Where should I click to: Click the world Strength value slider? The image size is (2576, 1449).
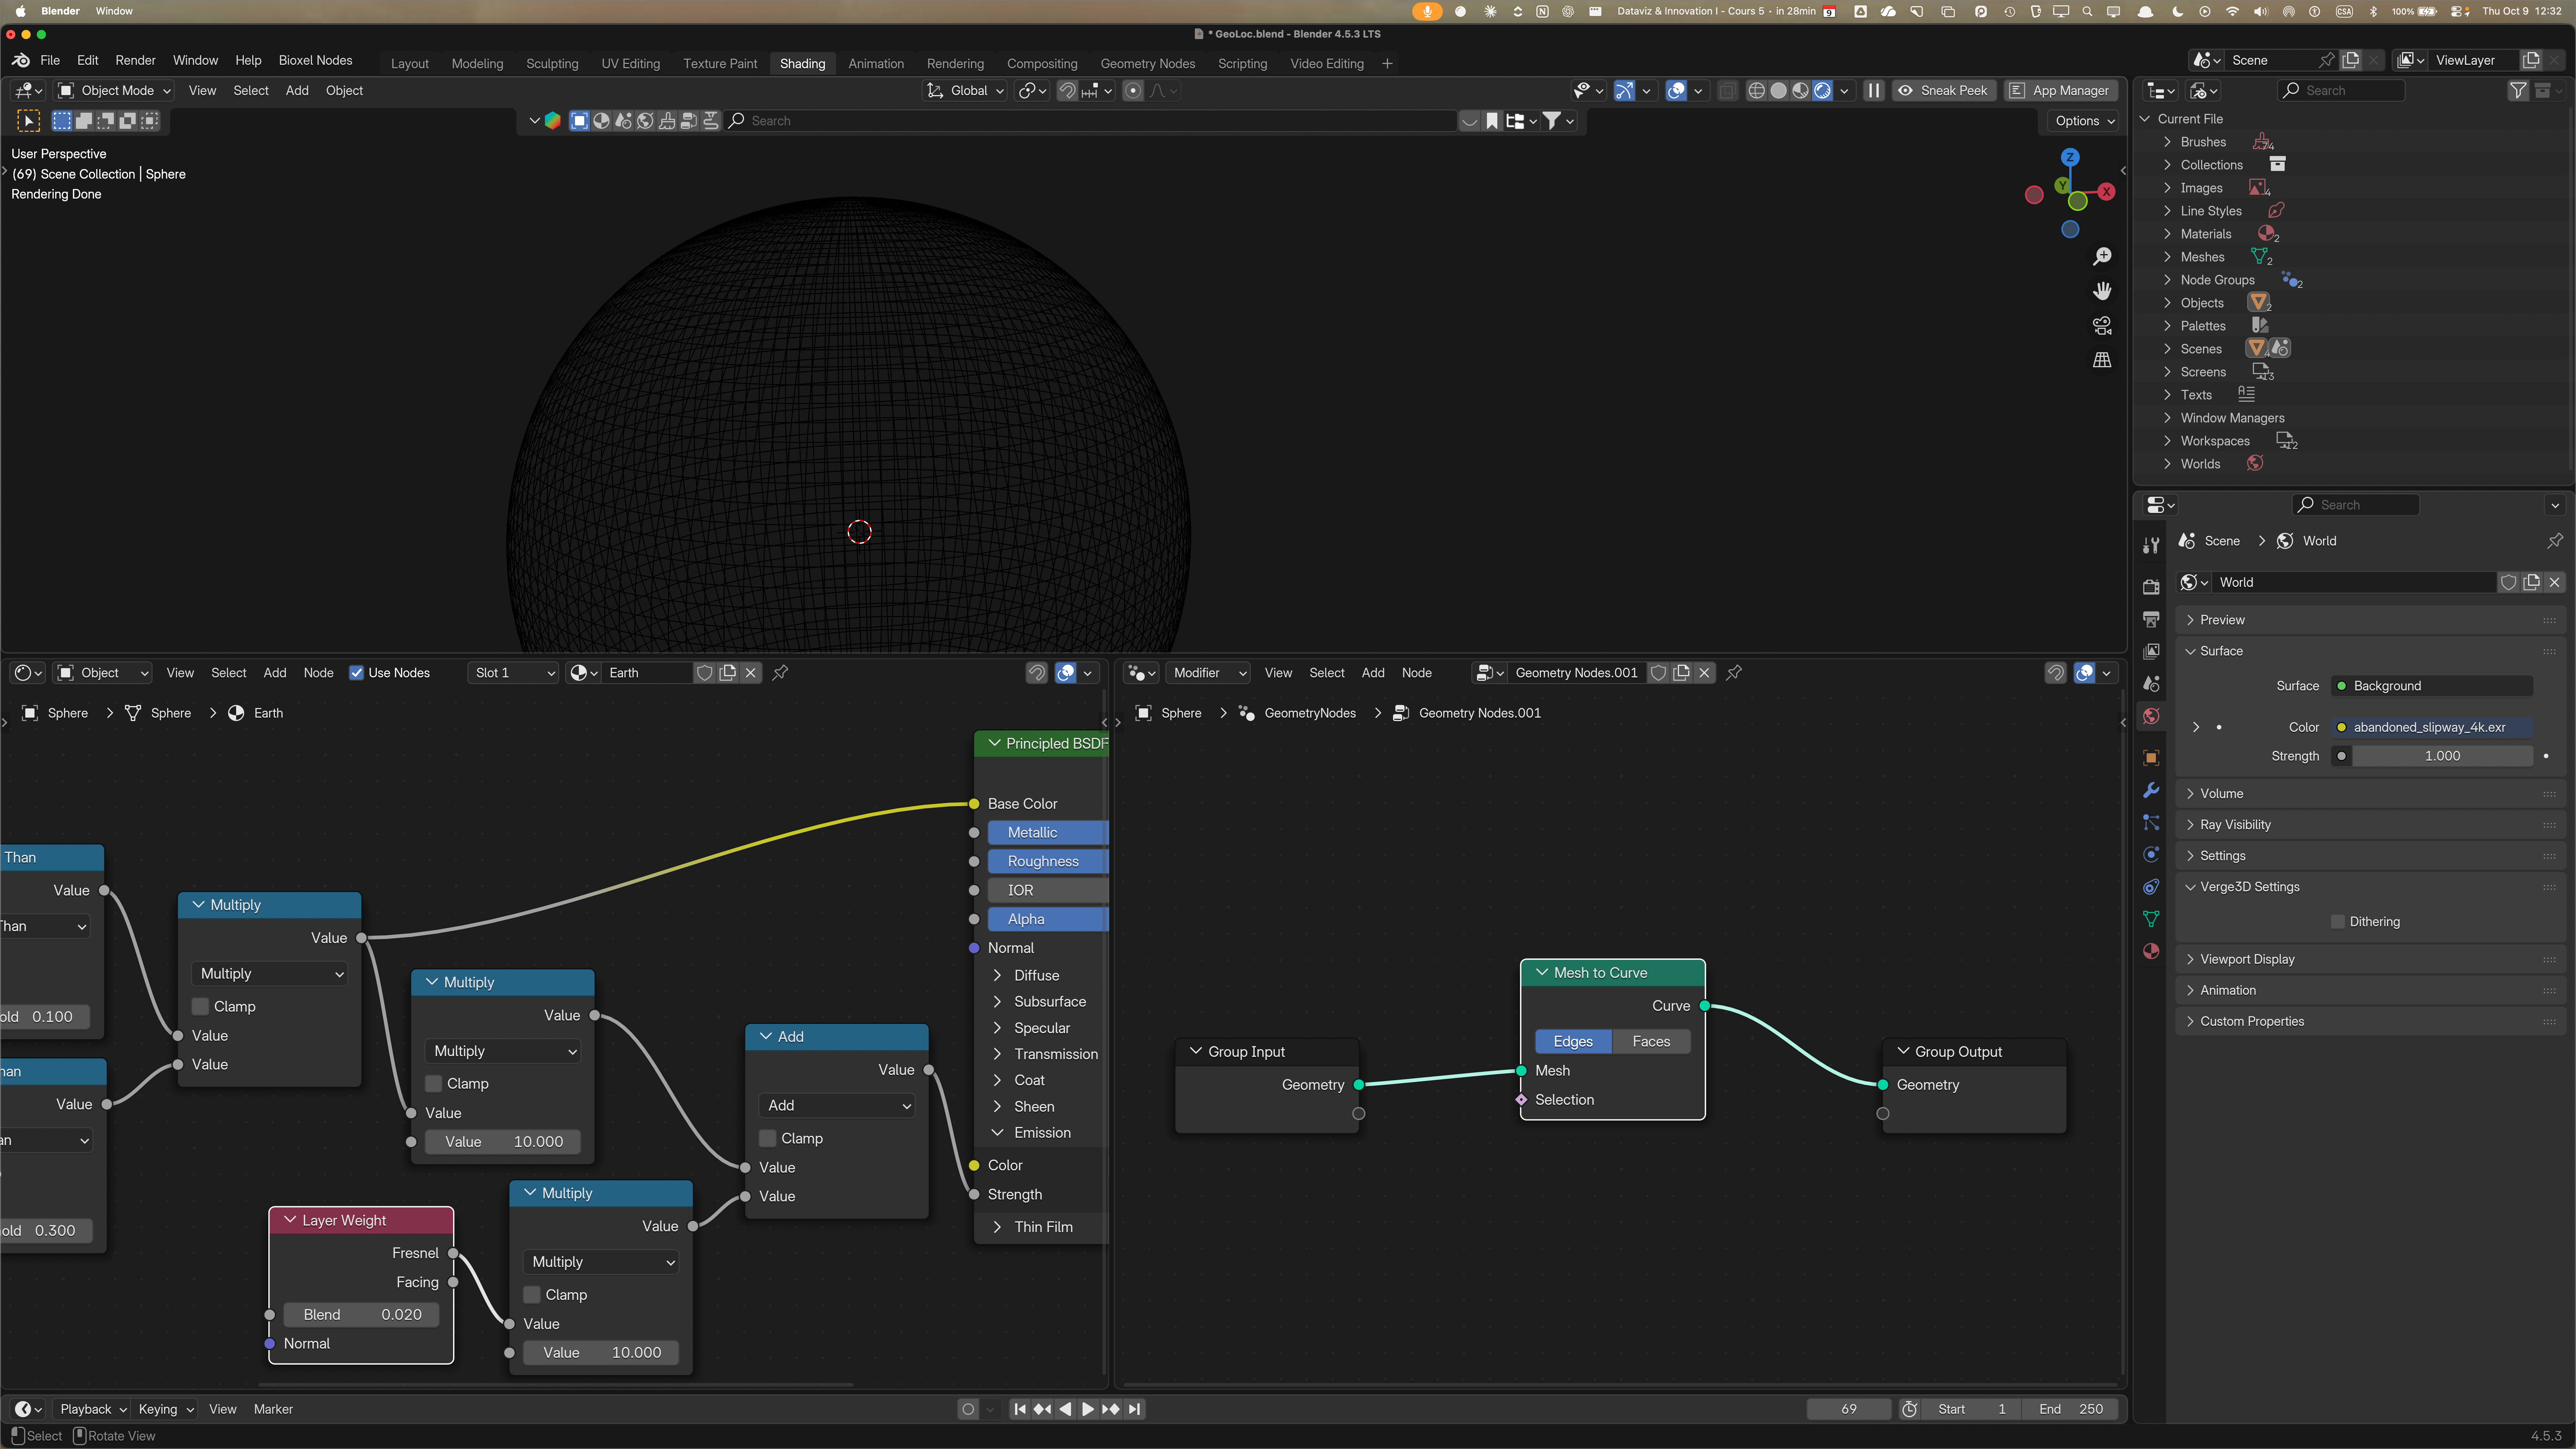coord(2441,756)
